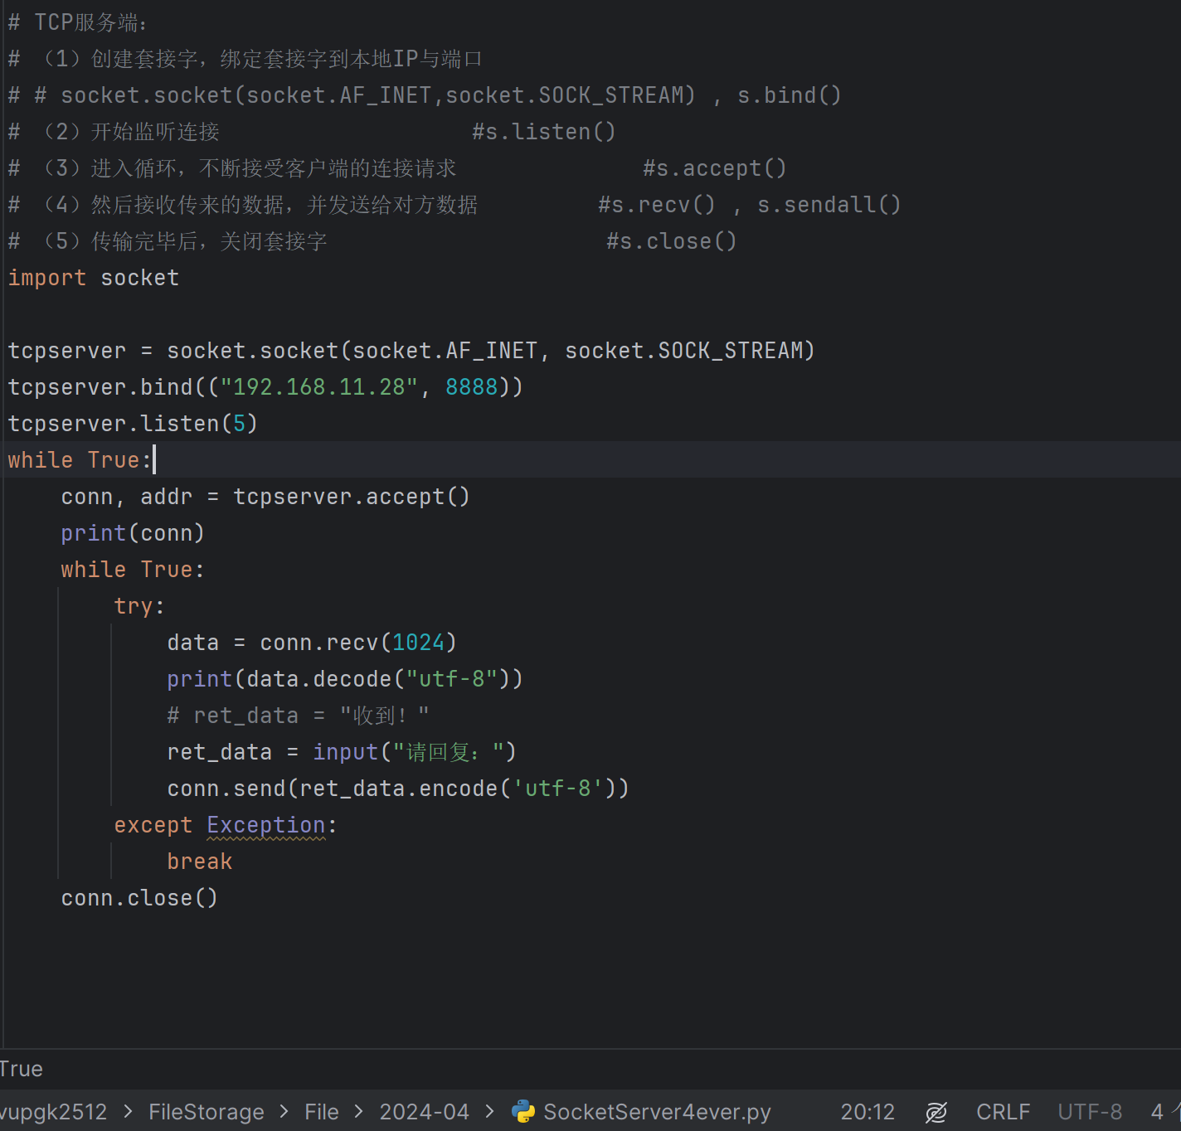
Task: Open the SocketServer4ever.py breadcrumb
Action: [657, 1112]
